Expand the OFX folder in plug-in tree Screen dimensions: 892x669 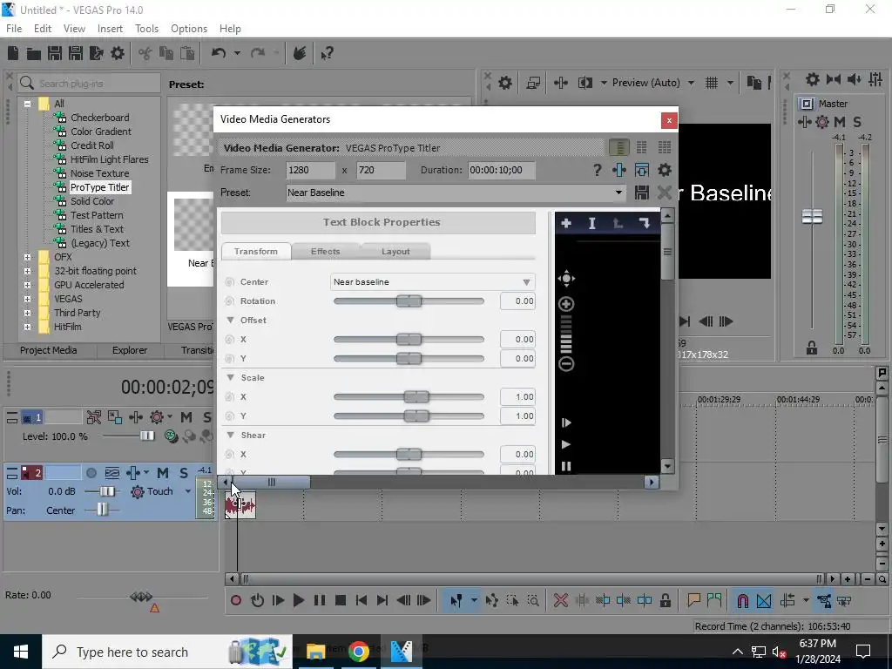coord(27,257)
